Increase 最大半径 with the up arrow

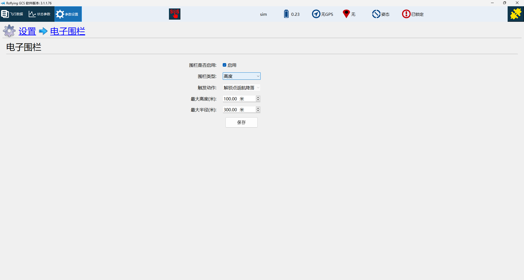(258, 108)
